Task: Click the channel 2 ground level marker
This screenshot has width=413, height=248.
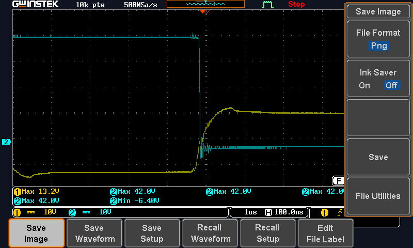Action: 6,142
